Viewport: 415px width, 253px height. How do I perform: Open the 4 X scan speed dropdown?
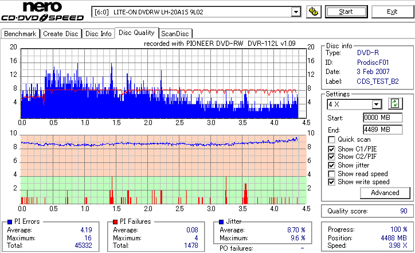[376, 104]
